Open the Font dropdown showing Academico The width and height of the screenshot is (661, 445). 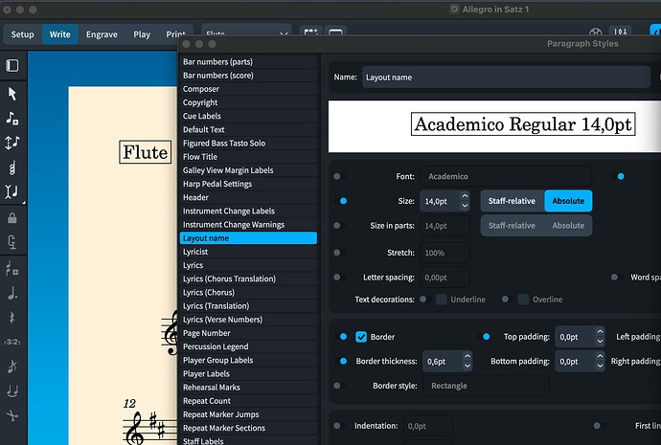[x=506, y=176]
